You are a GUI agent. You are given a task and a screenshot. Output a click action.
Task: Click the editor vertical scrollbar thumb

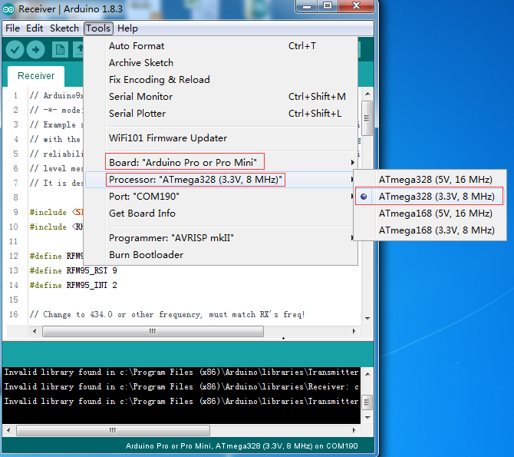click(367, 118)
